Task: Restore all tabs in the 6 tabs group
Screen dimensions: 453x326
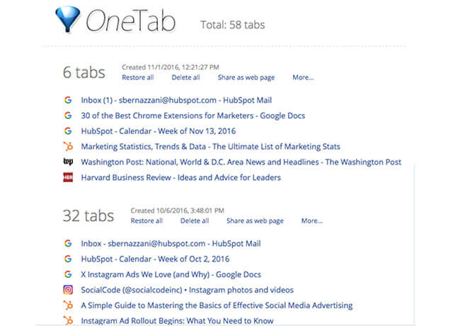Action: coord(137,78)
